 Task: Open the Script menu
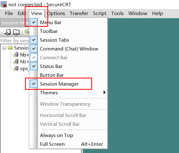pos(100,13)
